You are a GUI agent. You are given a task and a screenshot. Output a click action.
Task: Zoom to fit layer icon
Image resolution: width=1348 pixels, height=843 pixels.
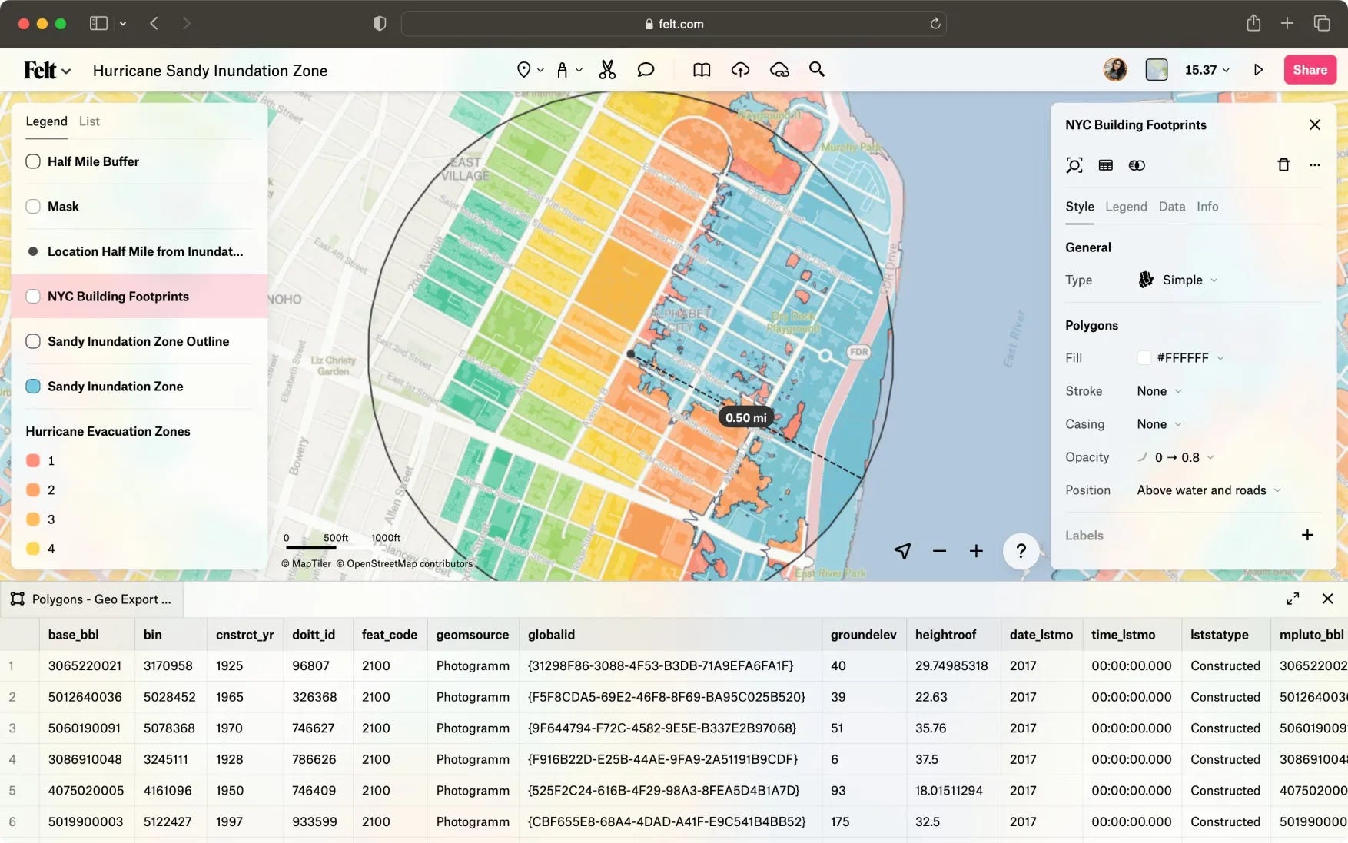coord(1074,165)
